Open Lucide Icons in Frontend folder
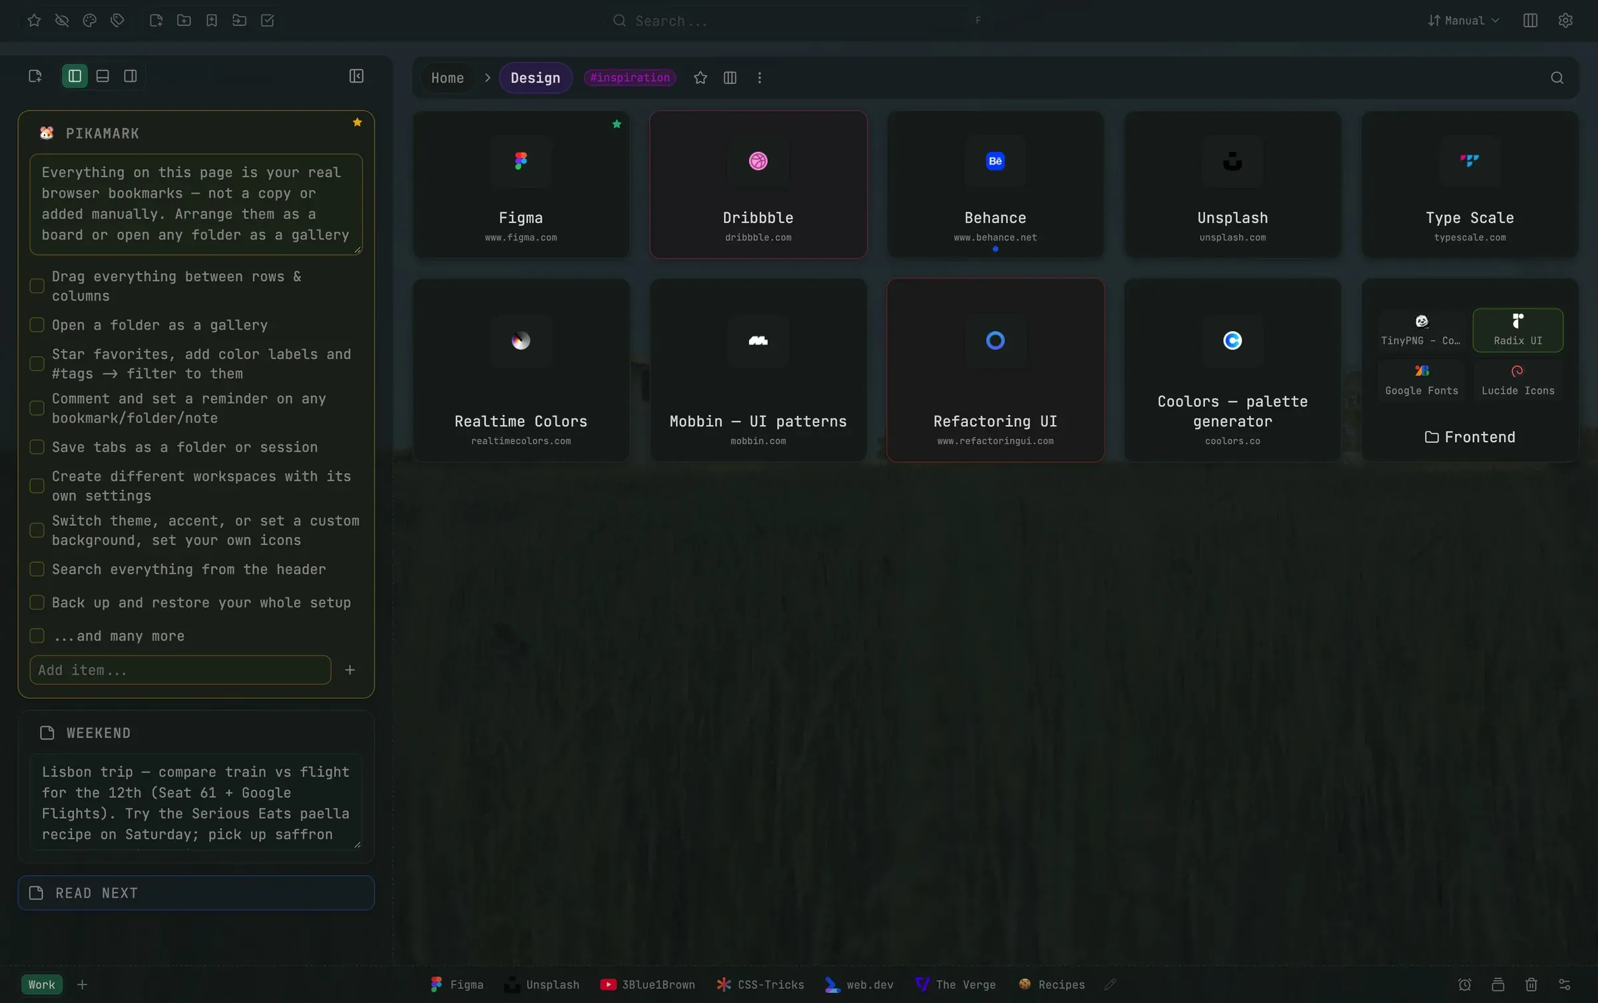 pyautogui.click(x=1518, y=380)
